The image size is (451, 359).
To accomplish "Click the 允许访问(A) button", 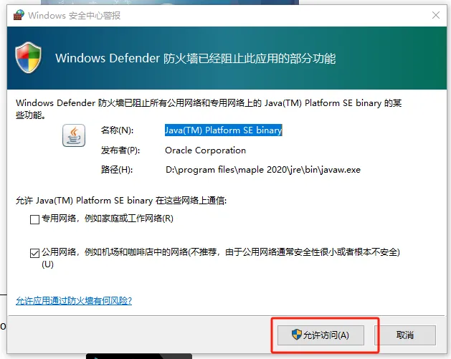I will tap(321, 335).
